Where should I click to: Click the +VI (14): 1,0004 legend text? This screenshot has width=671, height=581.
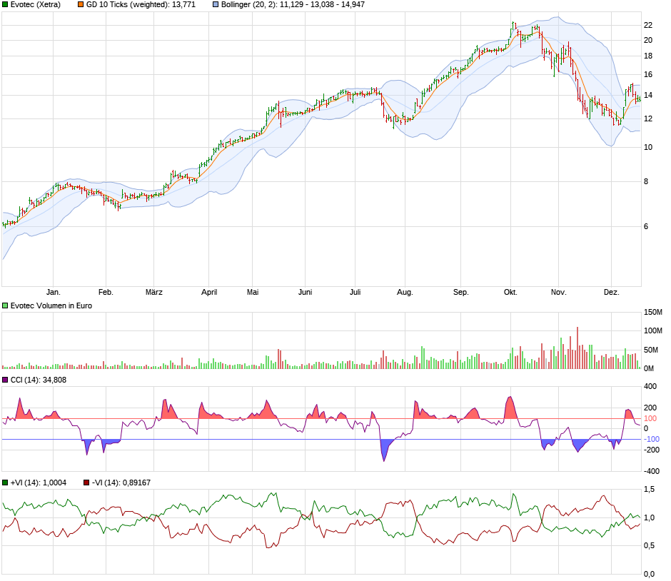(x=39, y=483)
